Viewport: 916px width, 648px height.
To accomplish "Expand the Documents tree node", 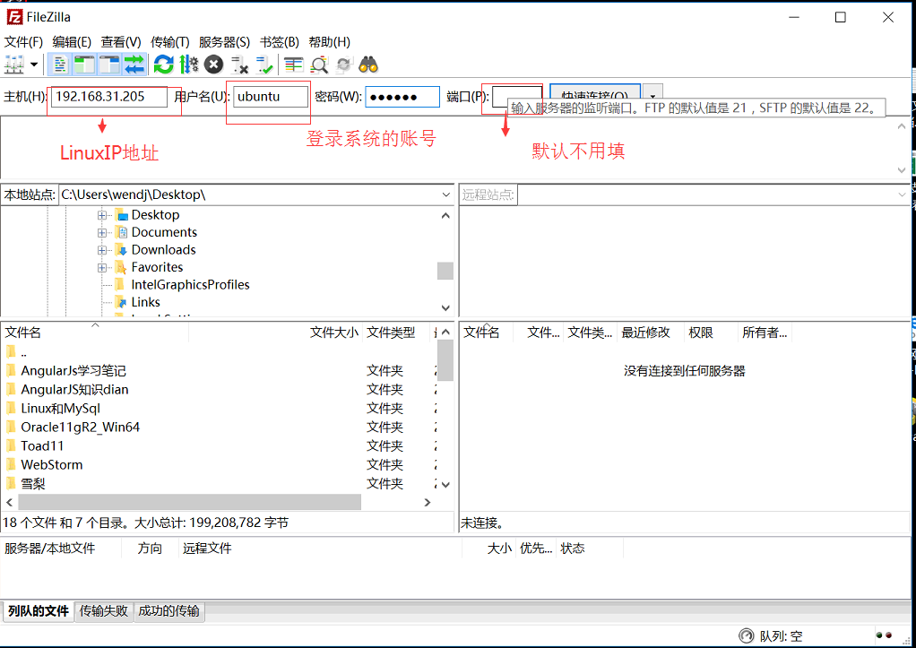I will [x=101, y=232].
